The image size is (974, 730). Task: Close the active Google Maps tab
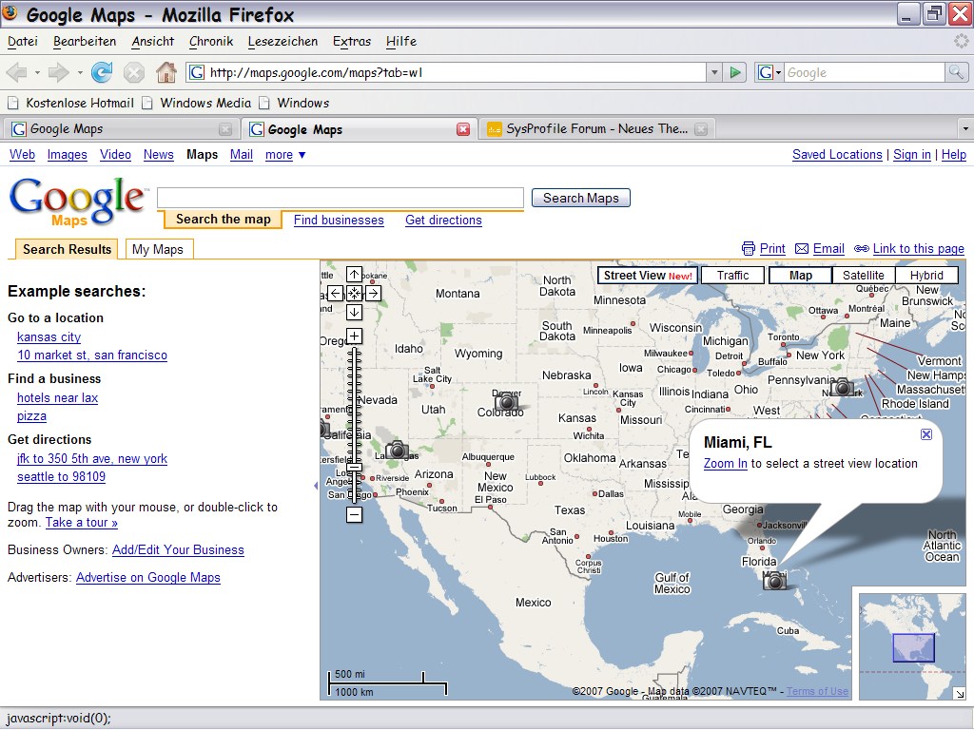(463, 129)
